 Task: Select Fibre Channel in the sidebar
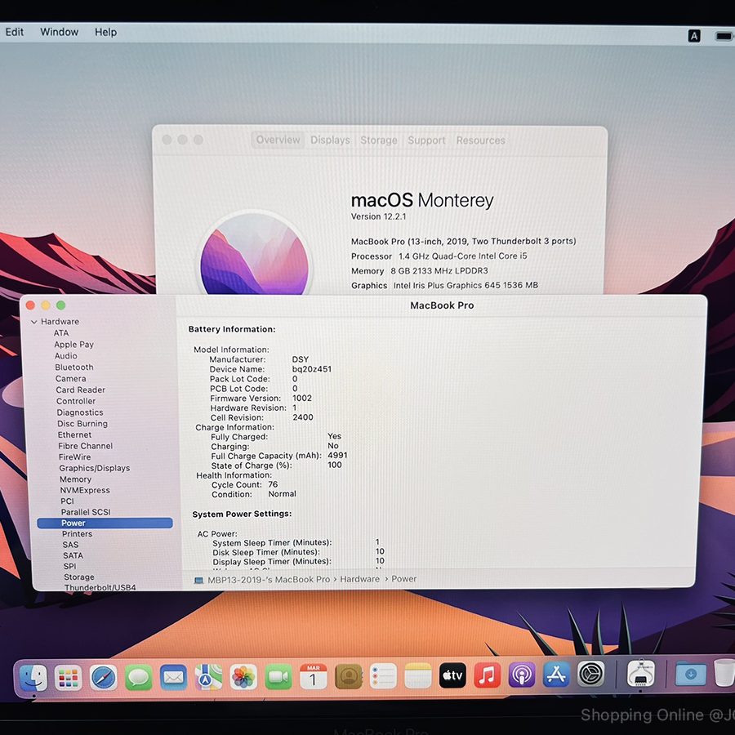pyautogui.click(x=85, y=446)
